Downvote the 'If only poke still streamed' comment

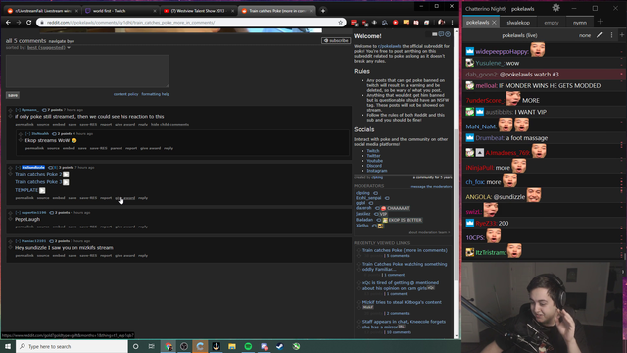11,117
